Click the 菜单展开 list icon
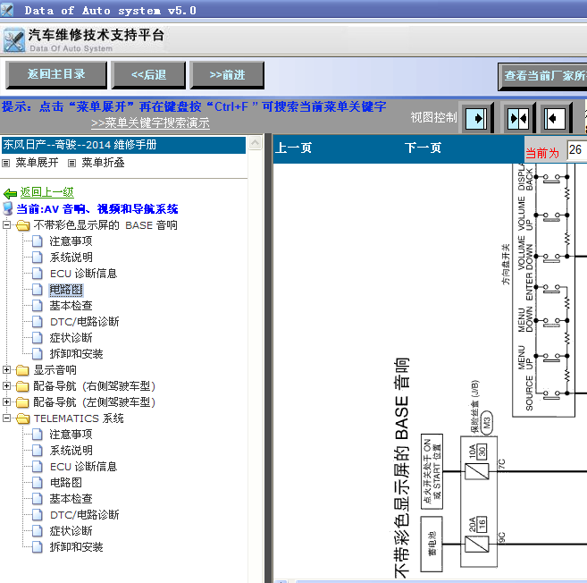The height and width of the screenshot is (583, 587). 5,163
